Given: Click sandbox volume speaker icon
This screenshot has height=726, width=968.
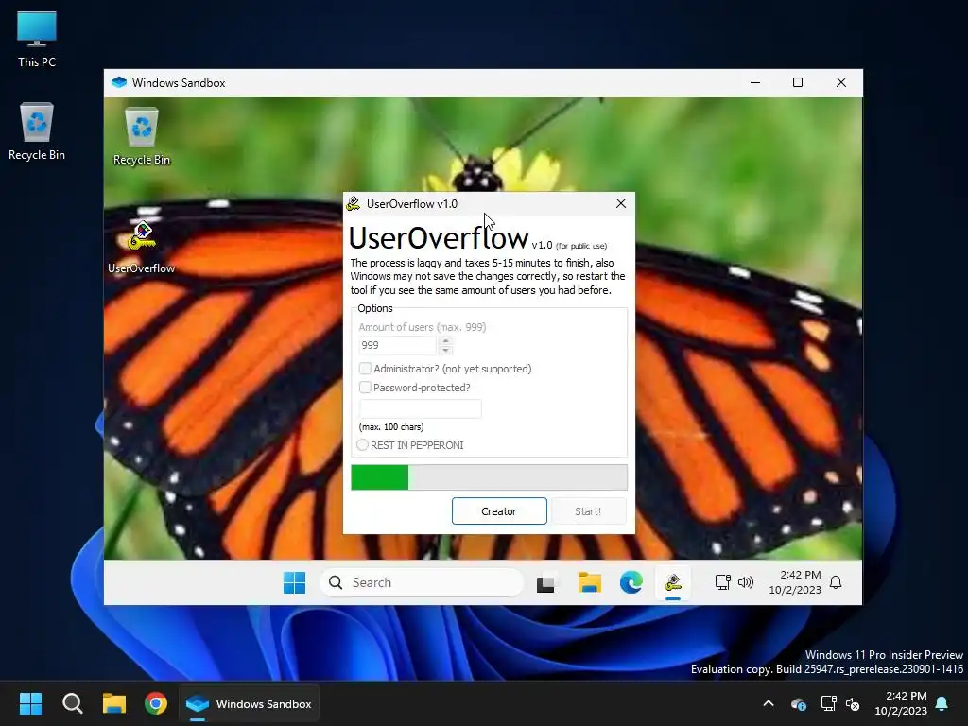Looking at the screenshot, I should (746, 582).
